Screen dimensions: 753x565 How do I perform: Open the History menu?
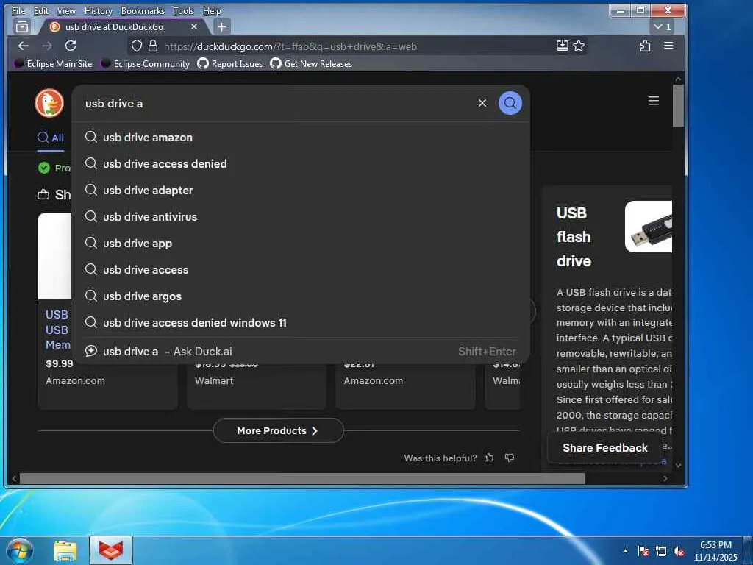tap(98, 10)
